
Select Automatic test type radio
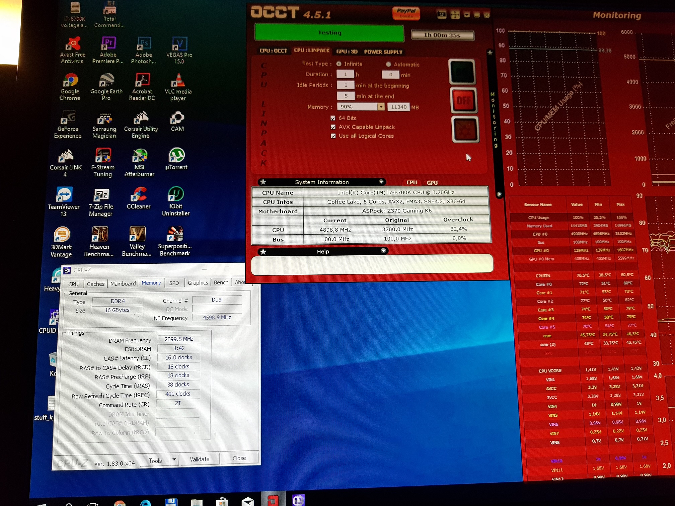click(388, 64)
